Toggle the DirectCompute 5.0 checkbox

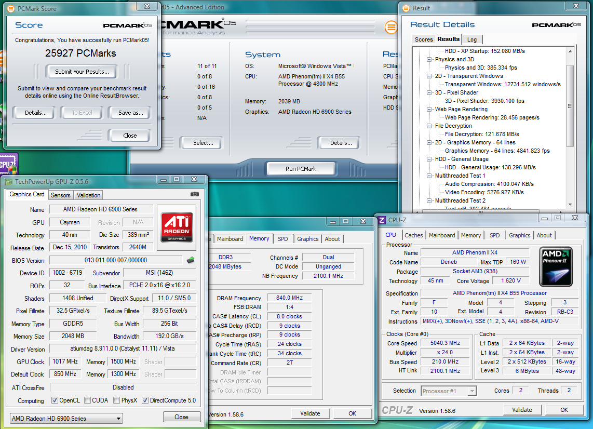[x=145, y=400]
